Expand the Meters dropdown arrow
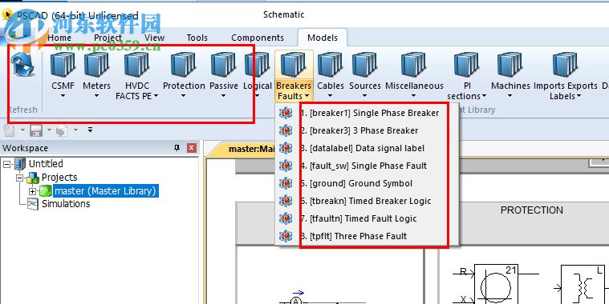 tap(97, 96)
